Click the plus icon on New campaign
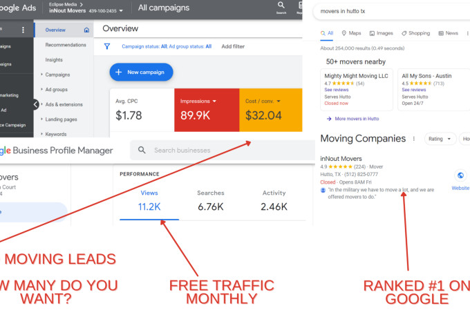 point(119,72)
